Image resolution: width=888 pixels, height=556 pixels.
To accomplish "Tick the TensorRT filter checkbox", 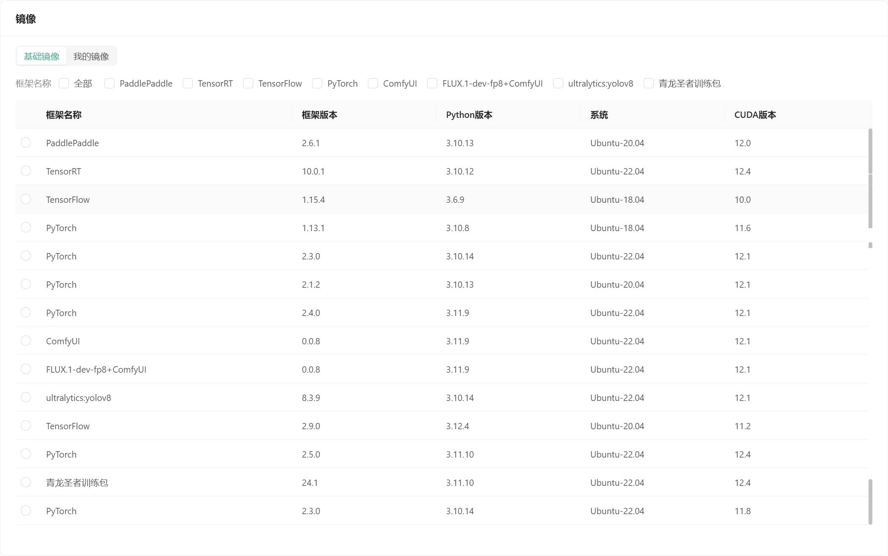I will coord(188,83).
